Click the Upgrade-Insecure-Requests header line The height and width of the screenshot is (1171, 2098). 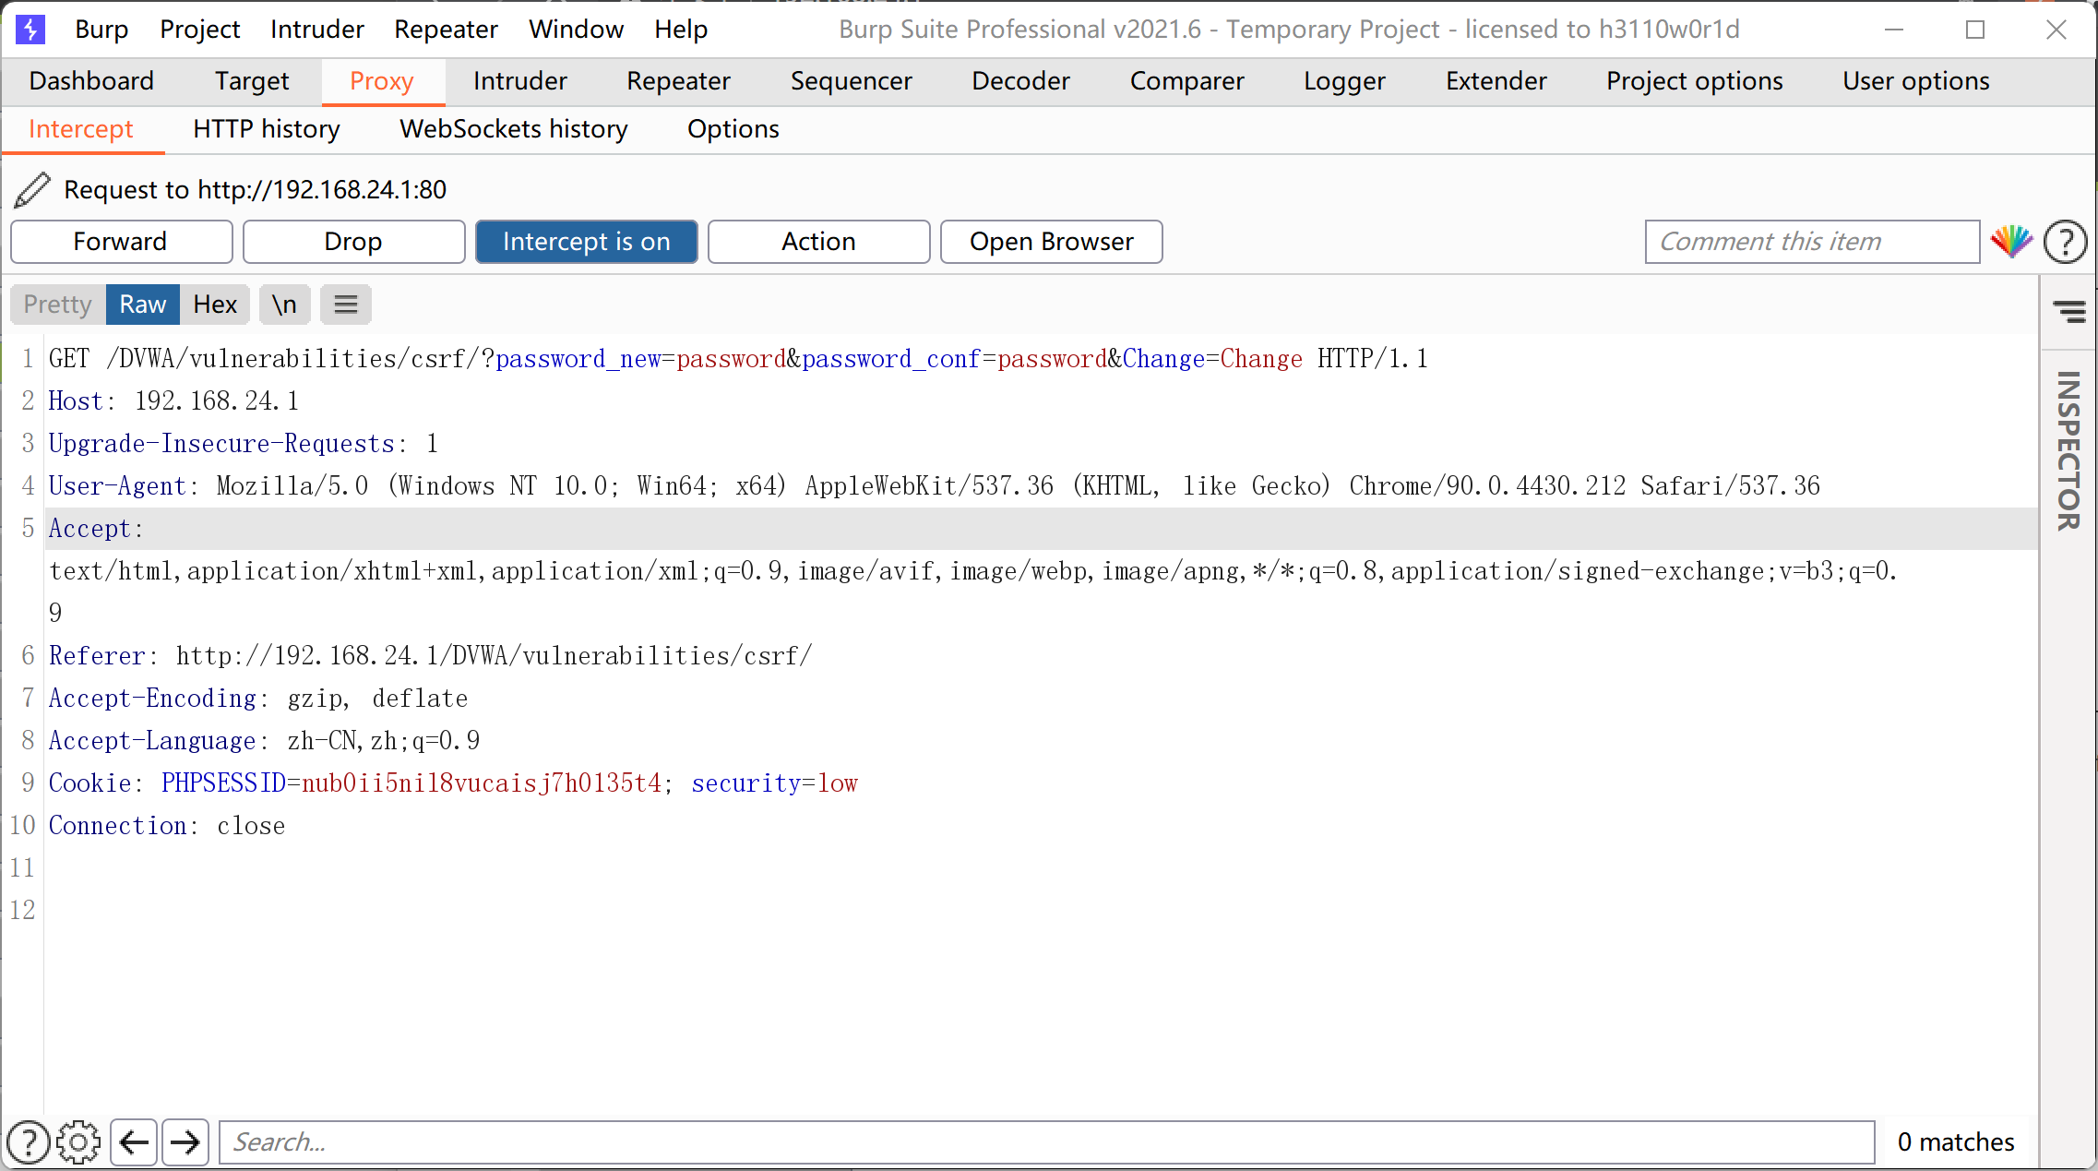244,443
